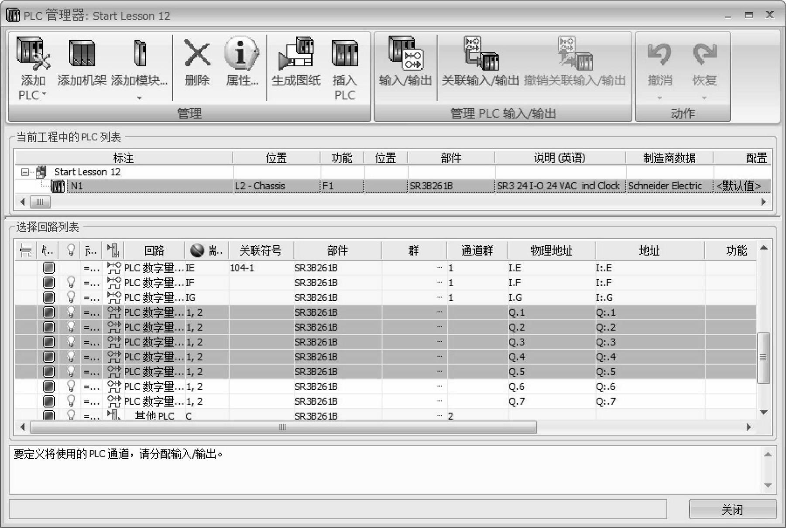The width and height of the screenshot is (786, 528).
Task: Toggle the status box in row I.F
Action: (x=49, y=283)
